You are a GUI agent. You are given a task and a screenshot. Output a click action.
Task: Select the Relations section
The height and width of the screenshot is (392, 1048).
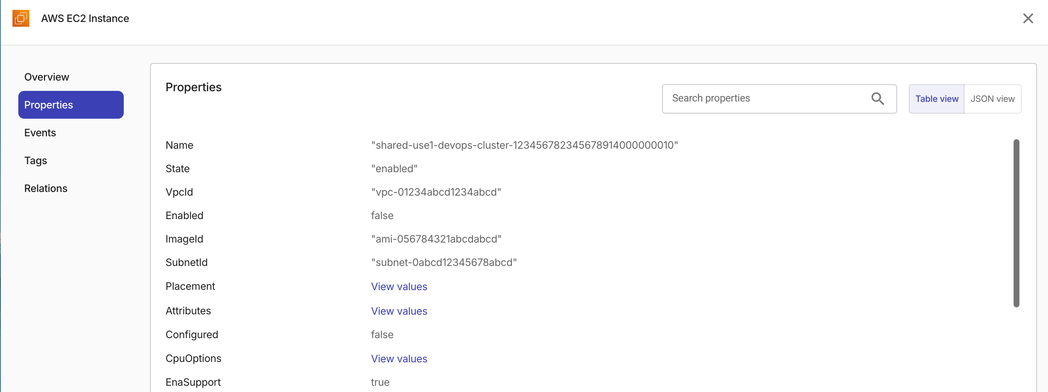[45, 188]
